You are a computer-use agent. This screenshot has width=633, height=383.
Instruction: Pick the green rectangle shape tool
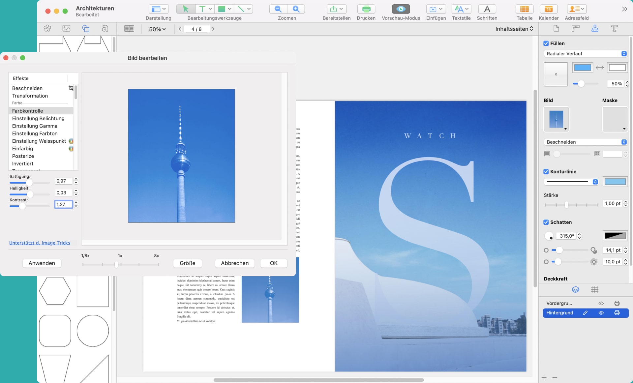coord(222,9)
